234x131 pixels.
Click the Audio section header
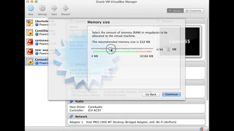[136, 102]
